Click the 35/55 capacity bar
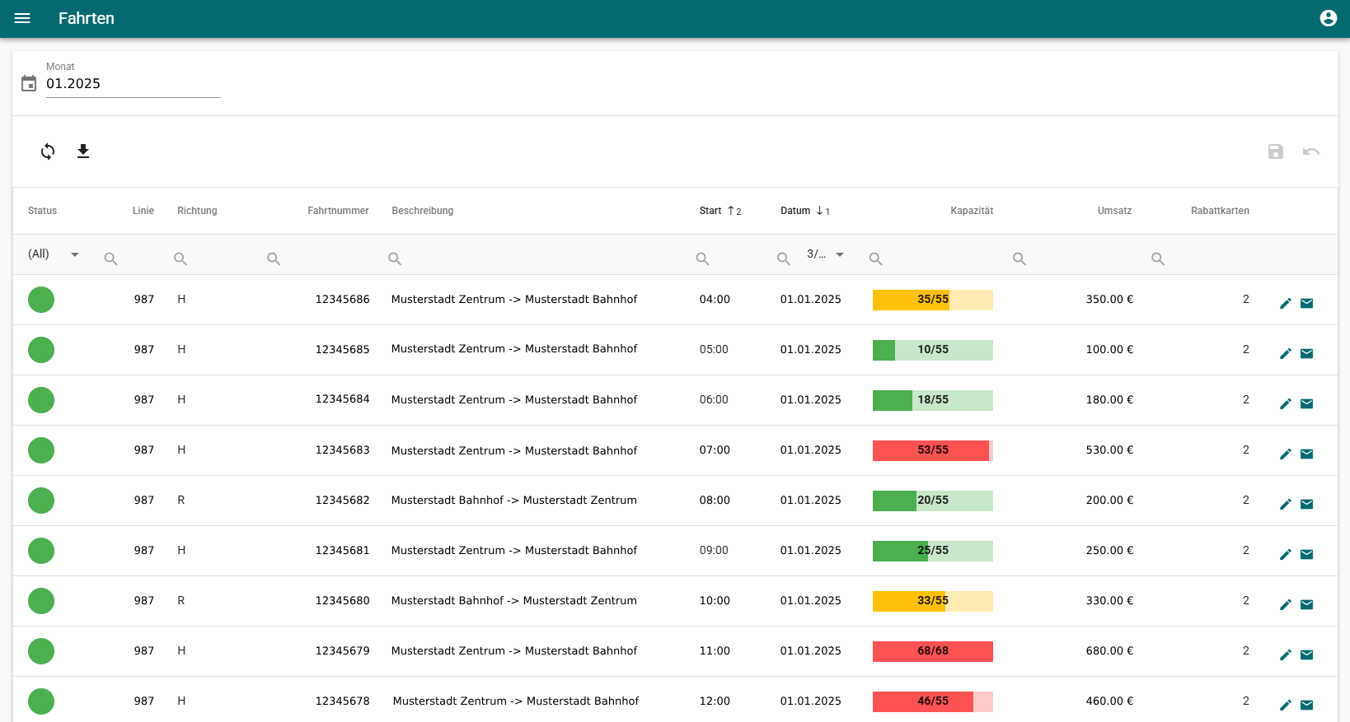Image resolution: width=1350 pixels, height=722 pixels. click(x=933, y=300)
